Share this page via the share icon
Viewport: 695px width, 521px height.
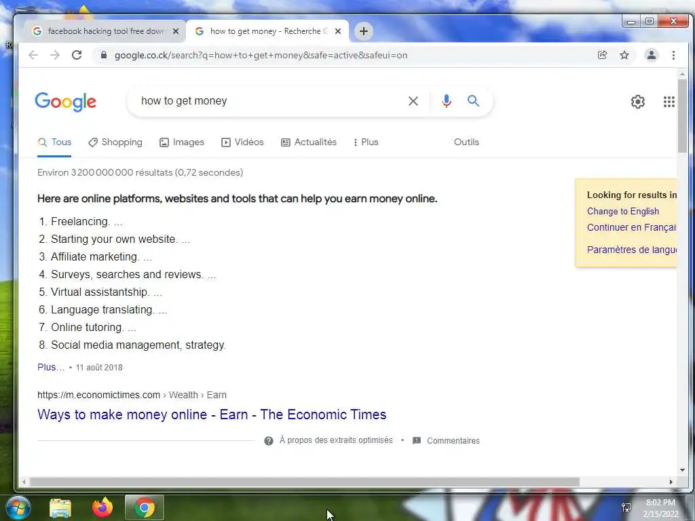pos(602,55)
